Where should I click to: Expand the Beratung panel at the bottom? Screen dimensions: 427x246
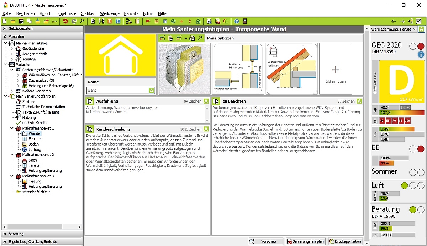point(42,234)
